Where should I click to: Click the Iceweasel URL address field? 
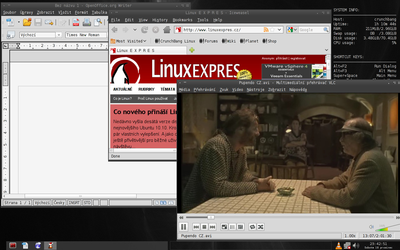[x=222, y=30]
